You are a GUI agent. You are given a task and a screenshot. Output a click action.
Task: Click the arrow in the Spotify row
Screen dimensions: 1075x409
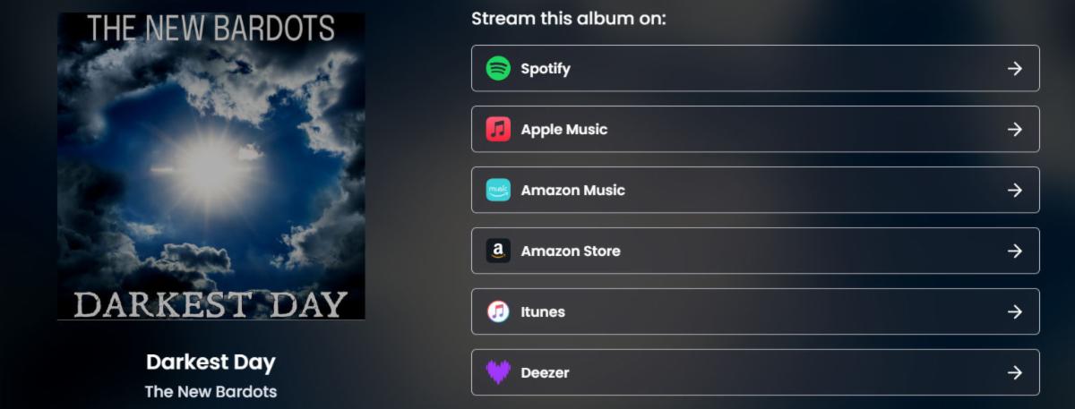(x=1015, y=68)
